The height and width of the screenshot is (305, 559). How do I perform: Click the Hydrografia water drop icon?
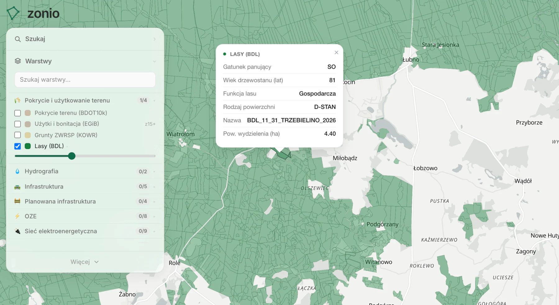[17, 171]
